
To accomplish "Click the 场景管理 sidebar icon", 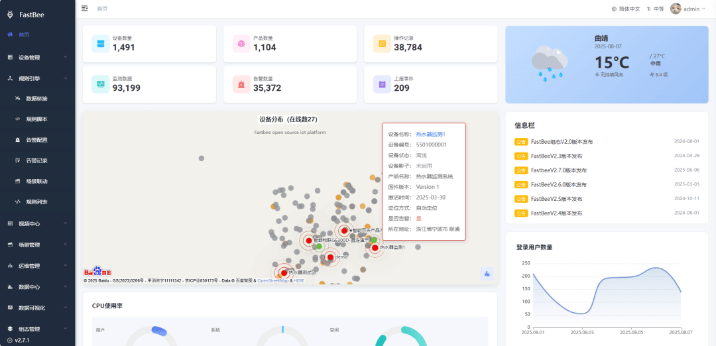I will click(10, 245).
